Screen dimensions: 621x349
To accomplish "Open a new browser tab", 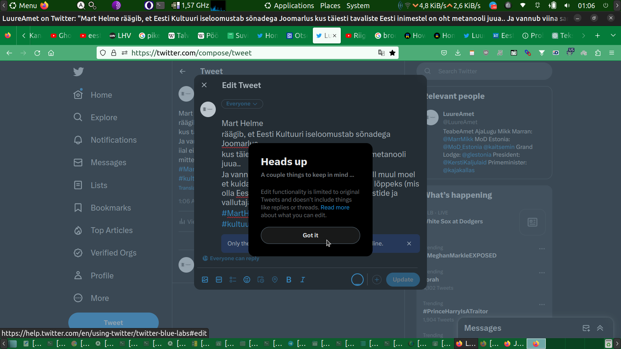I will click(598, 36).
